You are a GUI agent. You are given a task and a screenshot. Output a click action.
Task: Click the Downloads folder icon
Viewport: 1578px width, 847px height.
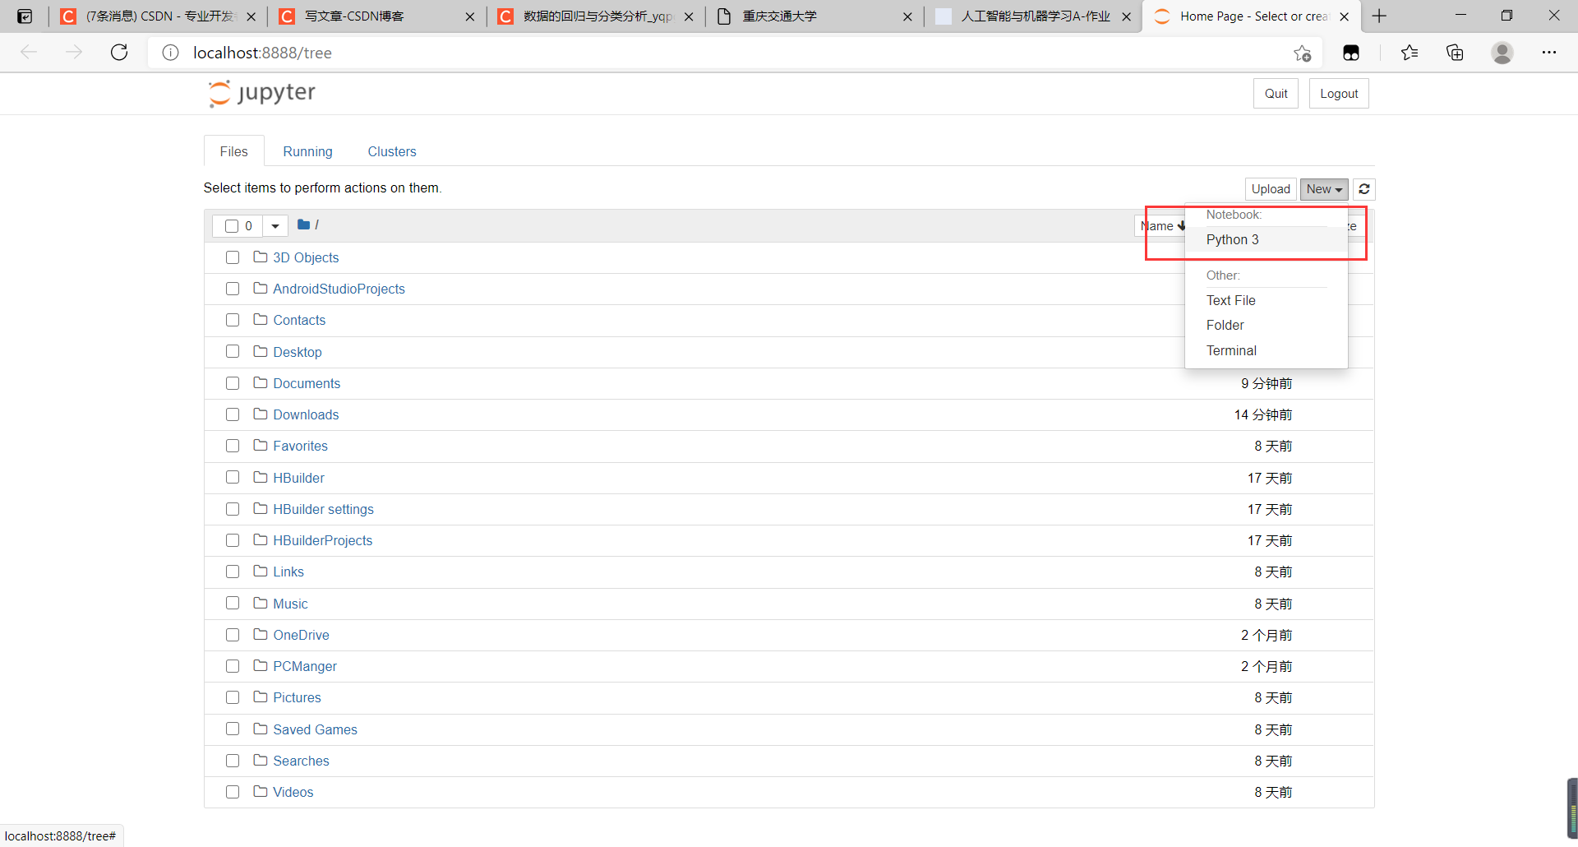pyautogui.click(x=261, y=414)
